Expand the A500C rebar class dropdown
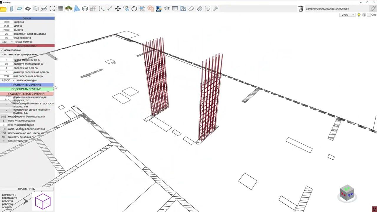 pos(8,80)
